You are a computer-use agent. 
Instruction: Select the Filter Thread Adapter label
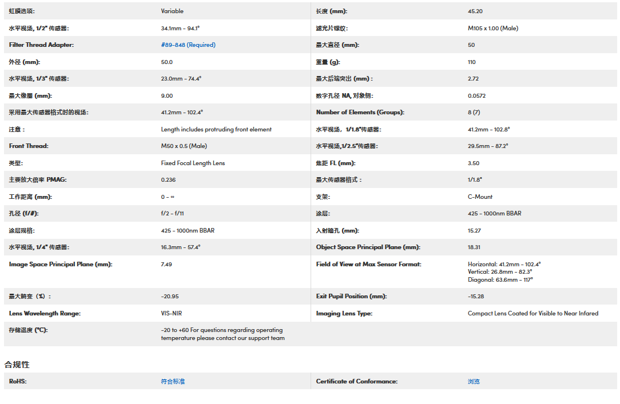[41, 45]
